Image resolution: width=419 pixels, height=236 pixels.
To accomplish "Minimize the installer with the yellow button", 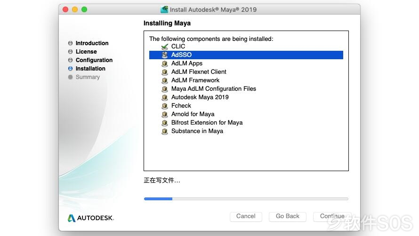I will [75, 9].
